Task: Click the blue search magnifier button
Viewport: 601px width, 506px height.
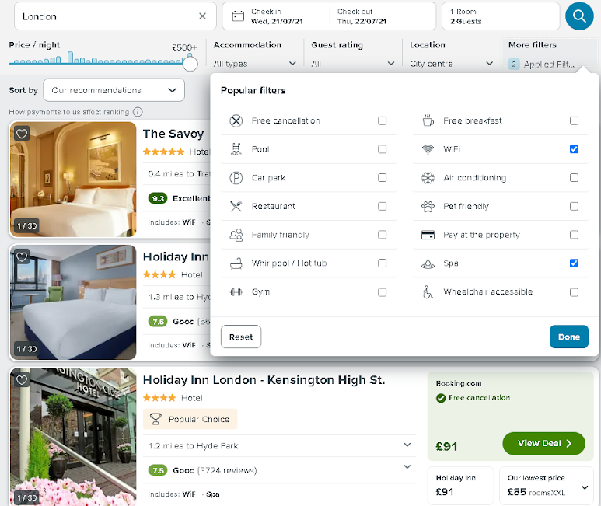Action: pos(579,16)
